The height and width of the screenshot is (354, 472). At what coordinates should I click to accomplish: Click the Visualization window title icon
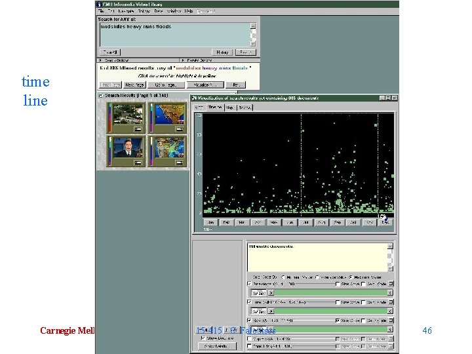(x=195, y=98)
